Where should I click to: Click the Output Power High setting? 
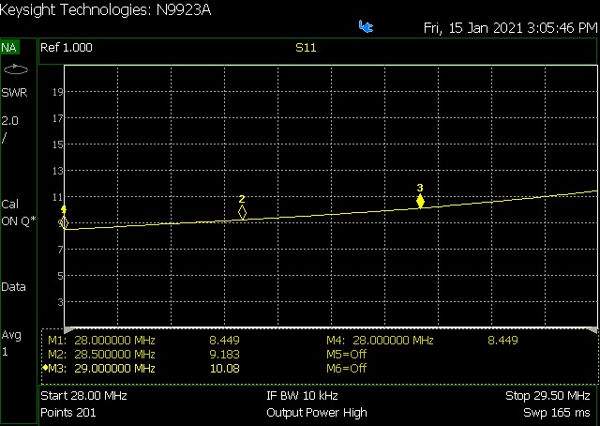coord(317,413)
